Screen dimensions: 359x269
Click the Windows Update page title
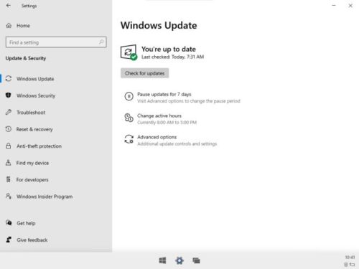point(159,25)
